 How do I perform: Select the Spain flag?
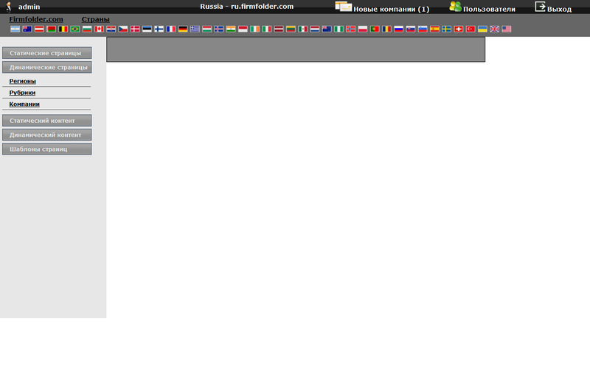(434, 29)
